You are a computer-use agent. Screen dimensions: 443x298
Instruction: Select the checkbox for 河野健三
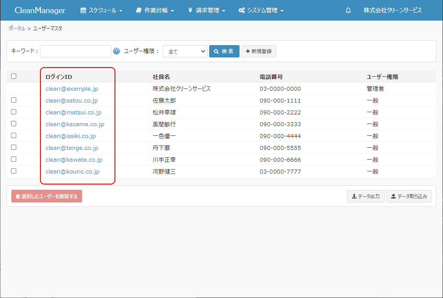pyautogui.click(x=14, y=171)
